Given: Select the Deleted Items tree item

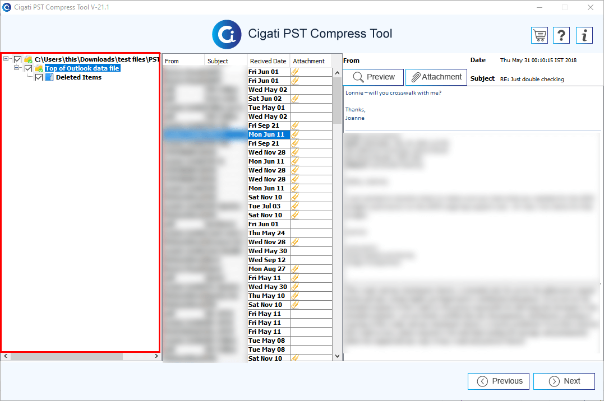Looking at the screenshot, I should coord(79,77).
